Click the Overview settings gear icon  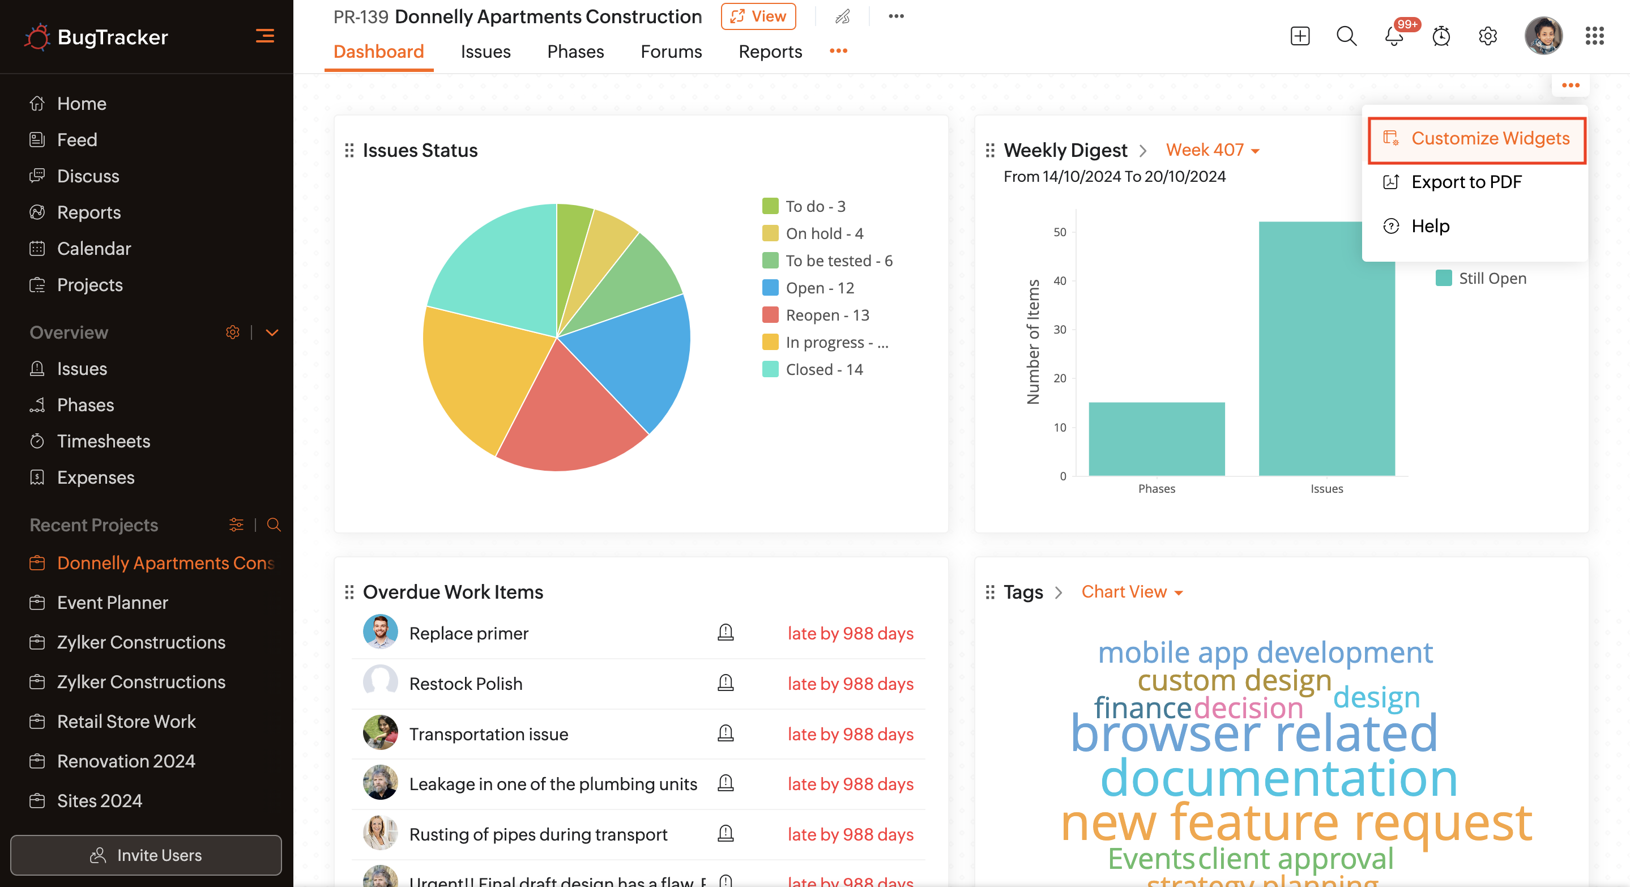coord(232,332)
